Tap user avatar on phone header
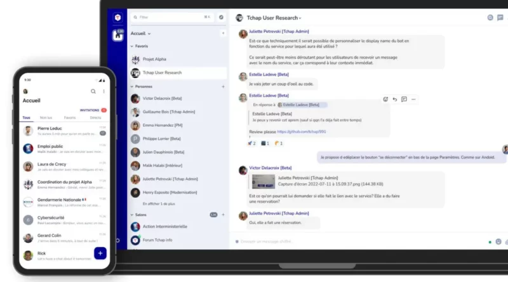The image size is (508, 282). tap(25, 91)
